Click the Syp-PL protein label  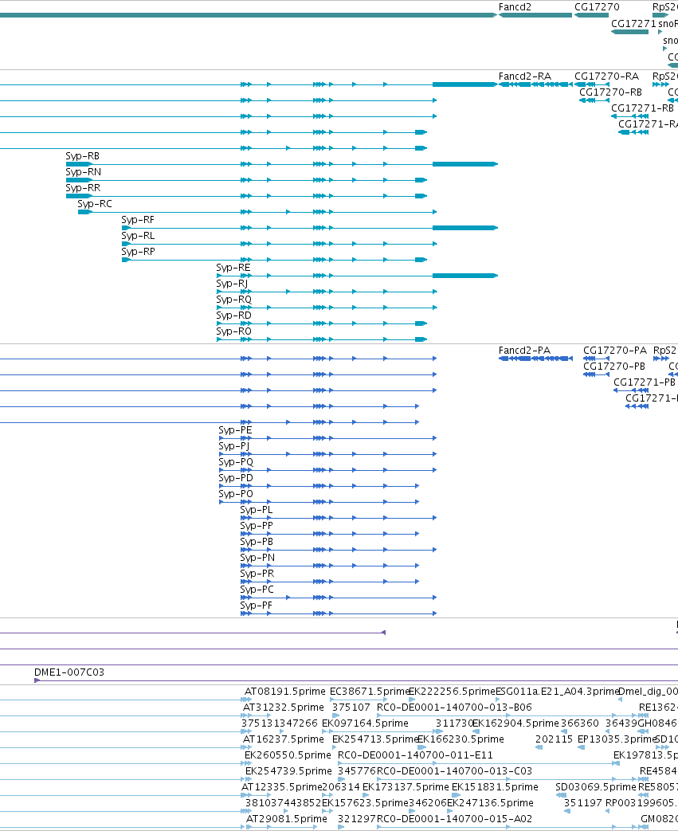[x=257, y=509]
